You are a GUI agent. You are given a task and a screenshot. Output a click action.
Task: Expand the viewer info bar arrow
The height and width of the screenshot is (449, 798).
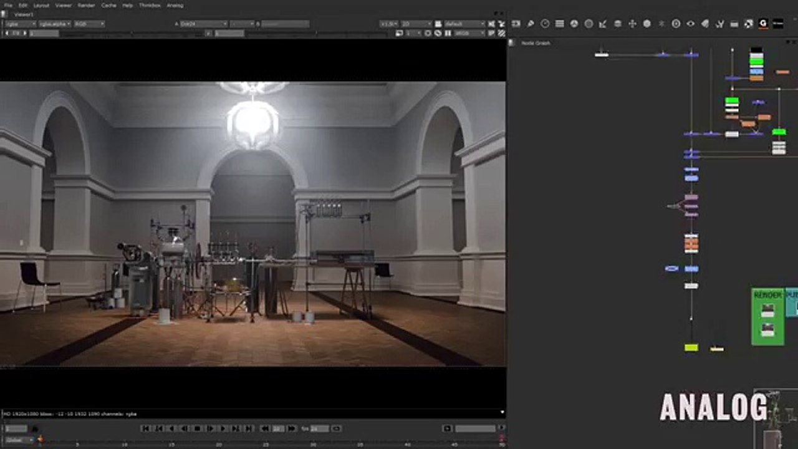[x=502, y=412]
